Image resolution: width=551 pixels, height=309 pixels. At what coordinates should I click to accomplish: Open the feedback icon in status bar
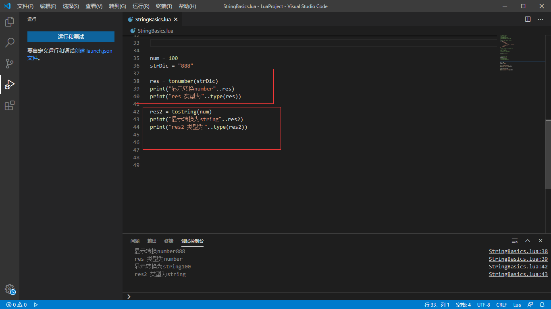coord(530,305)
